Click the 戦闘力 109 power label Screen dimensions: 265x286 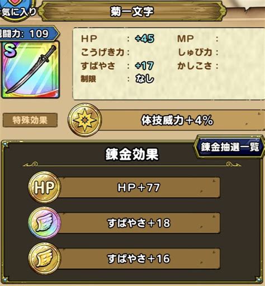tap(28, 34)
